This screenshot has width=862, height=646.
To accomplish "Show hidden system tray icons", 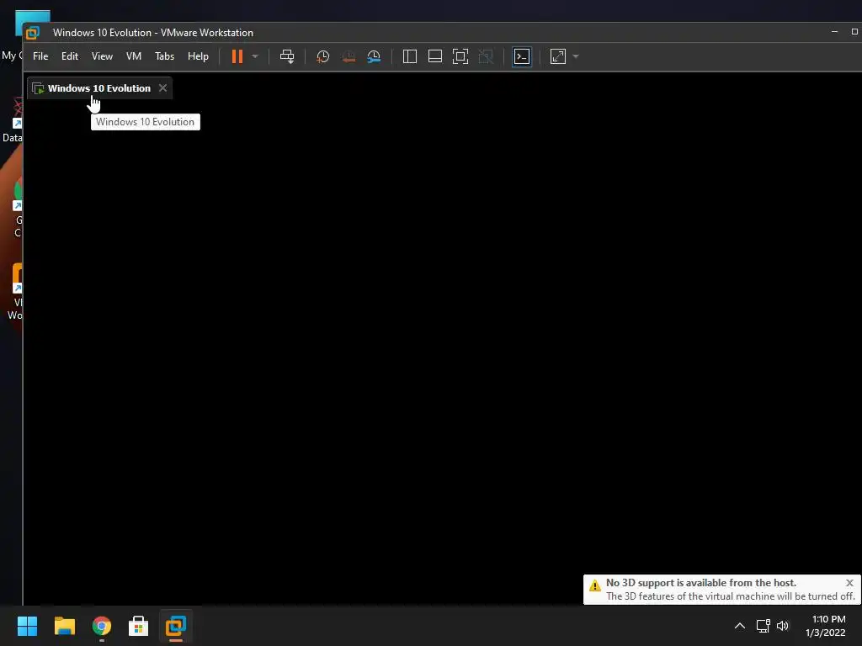I will 740,626.
